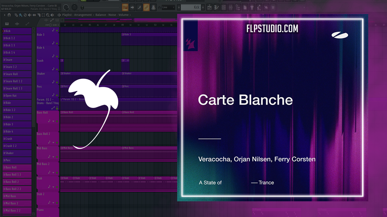The image size is (387, 217).
Task: Select the Open Hat pattern
Action: 17,96
